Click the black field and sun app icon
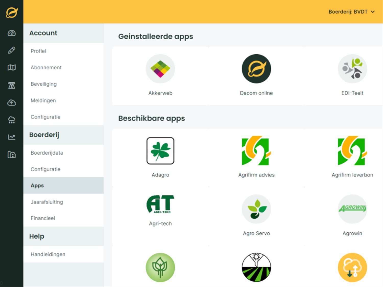This screenshot has width=383, height=287. (x=256, y=267)
